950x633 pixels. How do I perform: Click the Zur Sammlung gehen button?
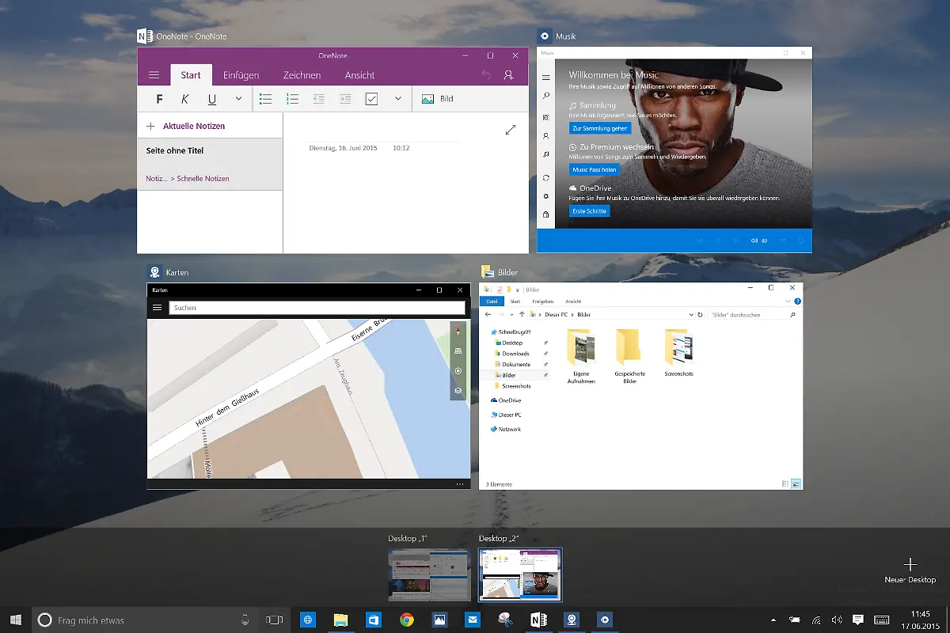point(599,127)
